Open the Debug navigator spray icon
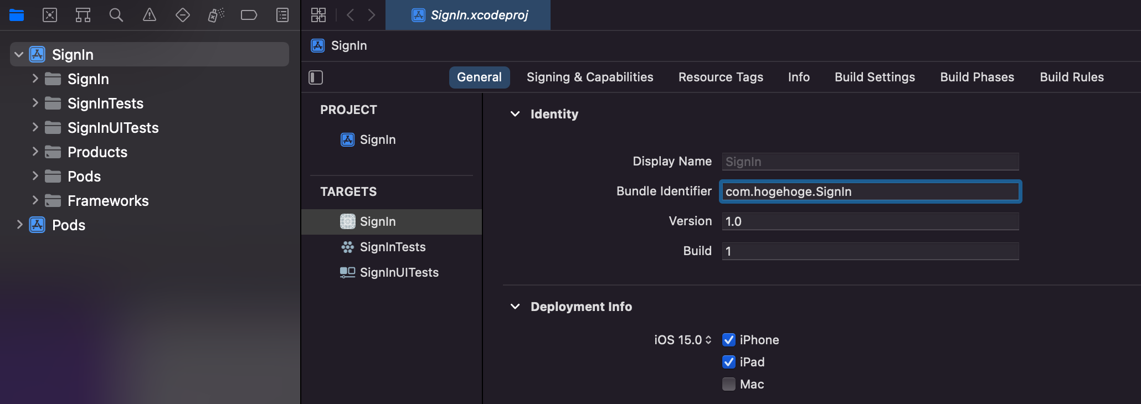Screen dimensions: 1141x404 tap(216, 15)
